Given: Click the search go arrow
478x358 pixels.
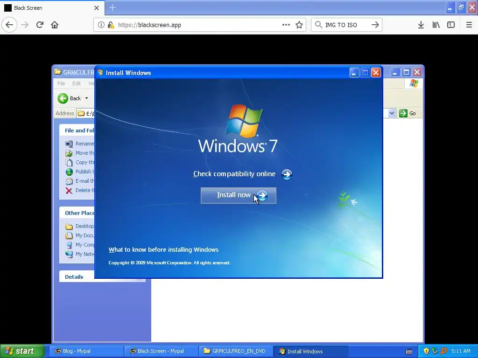Looking at the screenshot, I should (x=375, y=25).
